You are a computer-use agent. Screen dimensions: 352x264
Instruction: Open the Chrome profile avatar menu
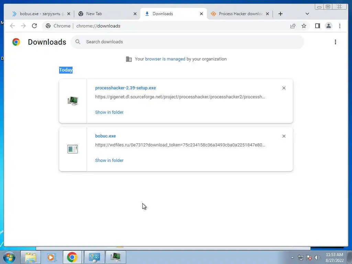(x=328, y=26)
